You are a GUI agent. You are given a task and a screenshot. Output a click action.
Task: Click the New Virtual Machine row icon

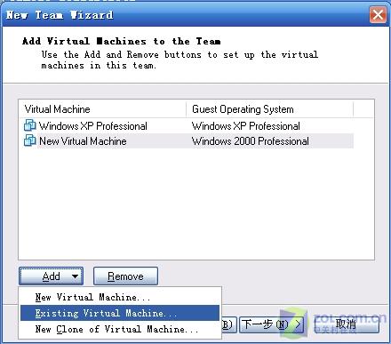(x=30, y=140)
